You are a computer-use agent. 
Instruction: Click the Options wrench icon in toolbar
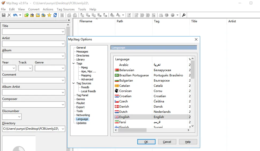(184, 15)
